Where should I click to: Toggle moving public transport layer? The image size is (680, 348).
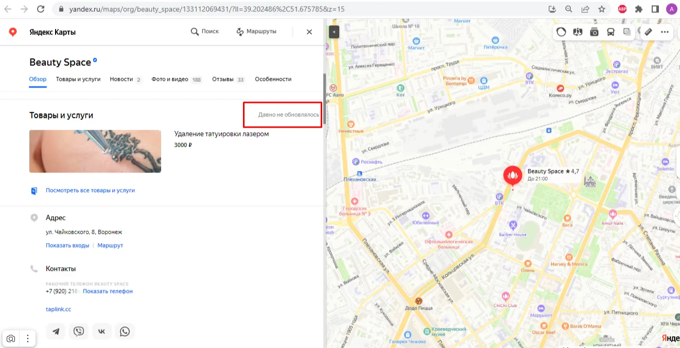[611, 32]
